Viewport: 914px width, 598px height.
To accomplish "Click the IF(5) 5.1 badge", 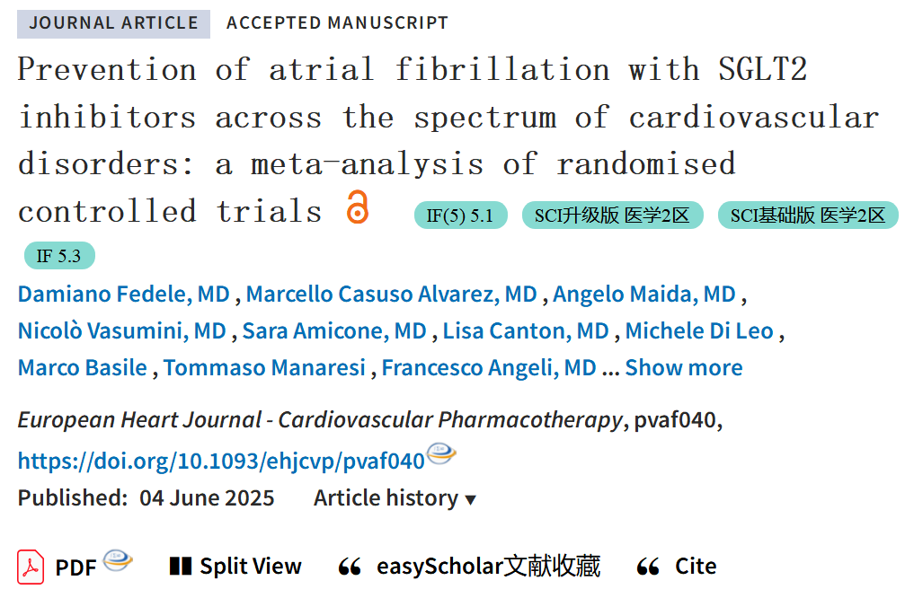I will tap(460, 215).
